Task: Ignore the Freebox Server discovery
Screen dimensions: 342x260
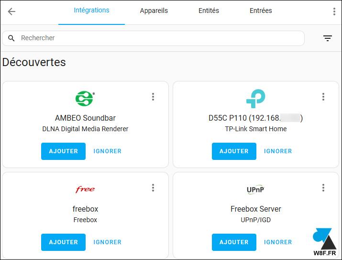Action: pyautogui.click(x=278, y=242)
